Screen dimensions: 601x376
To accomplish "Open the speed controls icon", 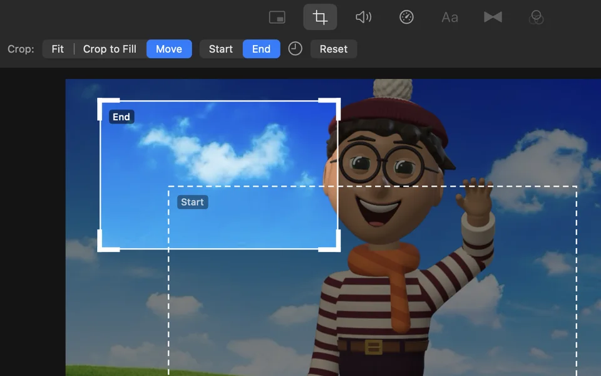I will (x=406, y=18).
